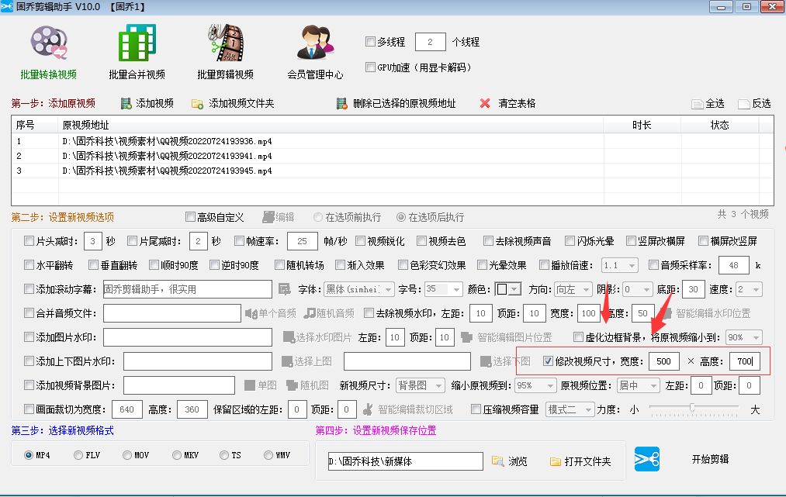Tick 压缩视频容量 checkbox
Viewport: 786px width, 497px height.
(476, 409)
